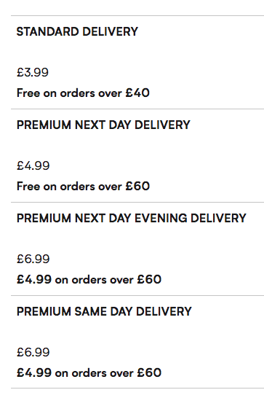264x406 pixels.
Task: Click the £4.99 next day delivery price
Action: pos(33,165)
